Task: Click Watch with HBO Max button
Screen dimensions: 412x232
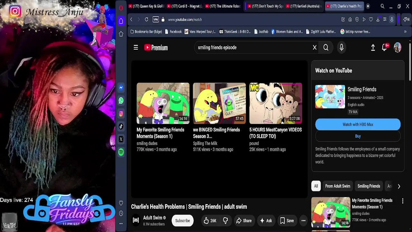Action: tap(358, 124)
